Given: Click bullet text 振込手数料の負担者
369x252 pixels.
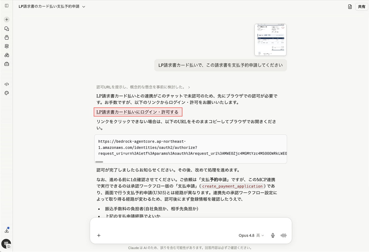Looking at the screenshot, I should (152, 209).
